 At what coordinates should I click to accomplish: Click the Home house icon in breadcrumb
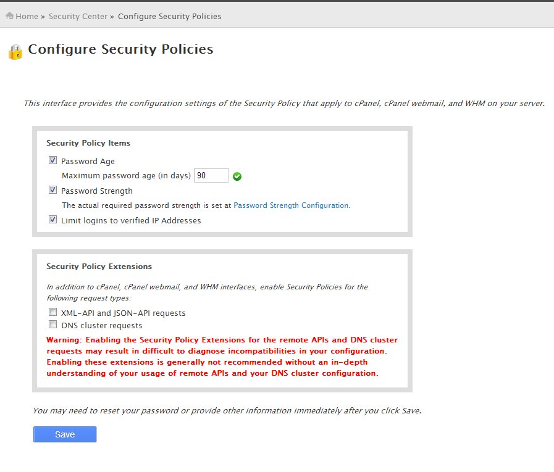pos(9,16)
